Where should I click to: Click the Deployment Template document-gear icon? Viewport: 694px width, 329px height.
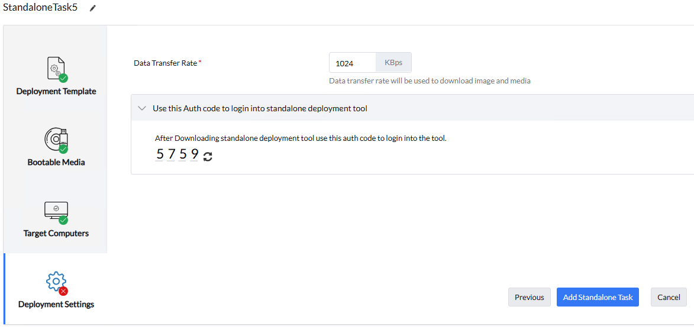(54, 67)
